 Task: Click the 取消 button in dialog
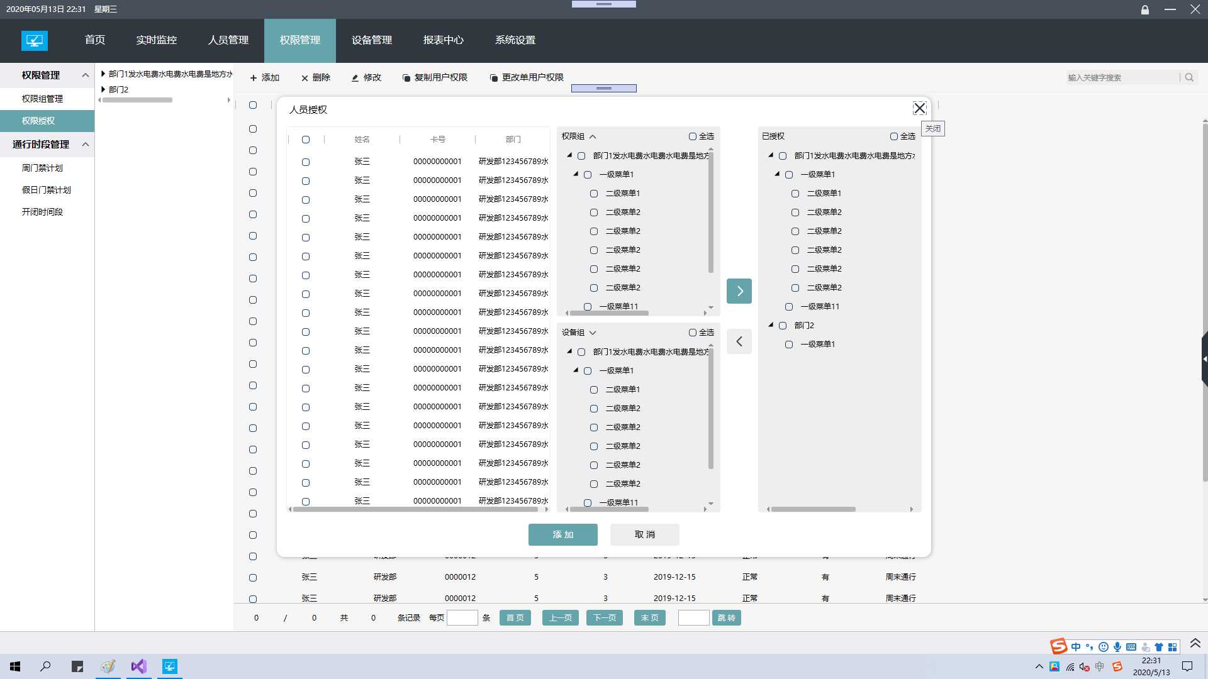(645, 534)
